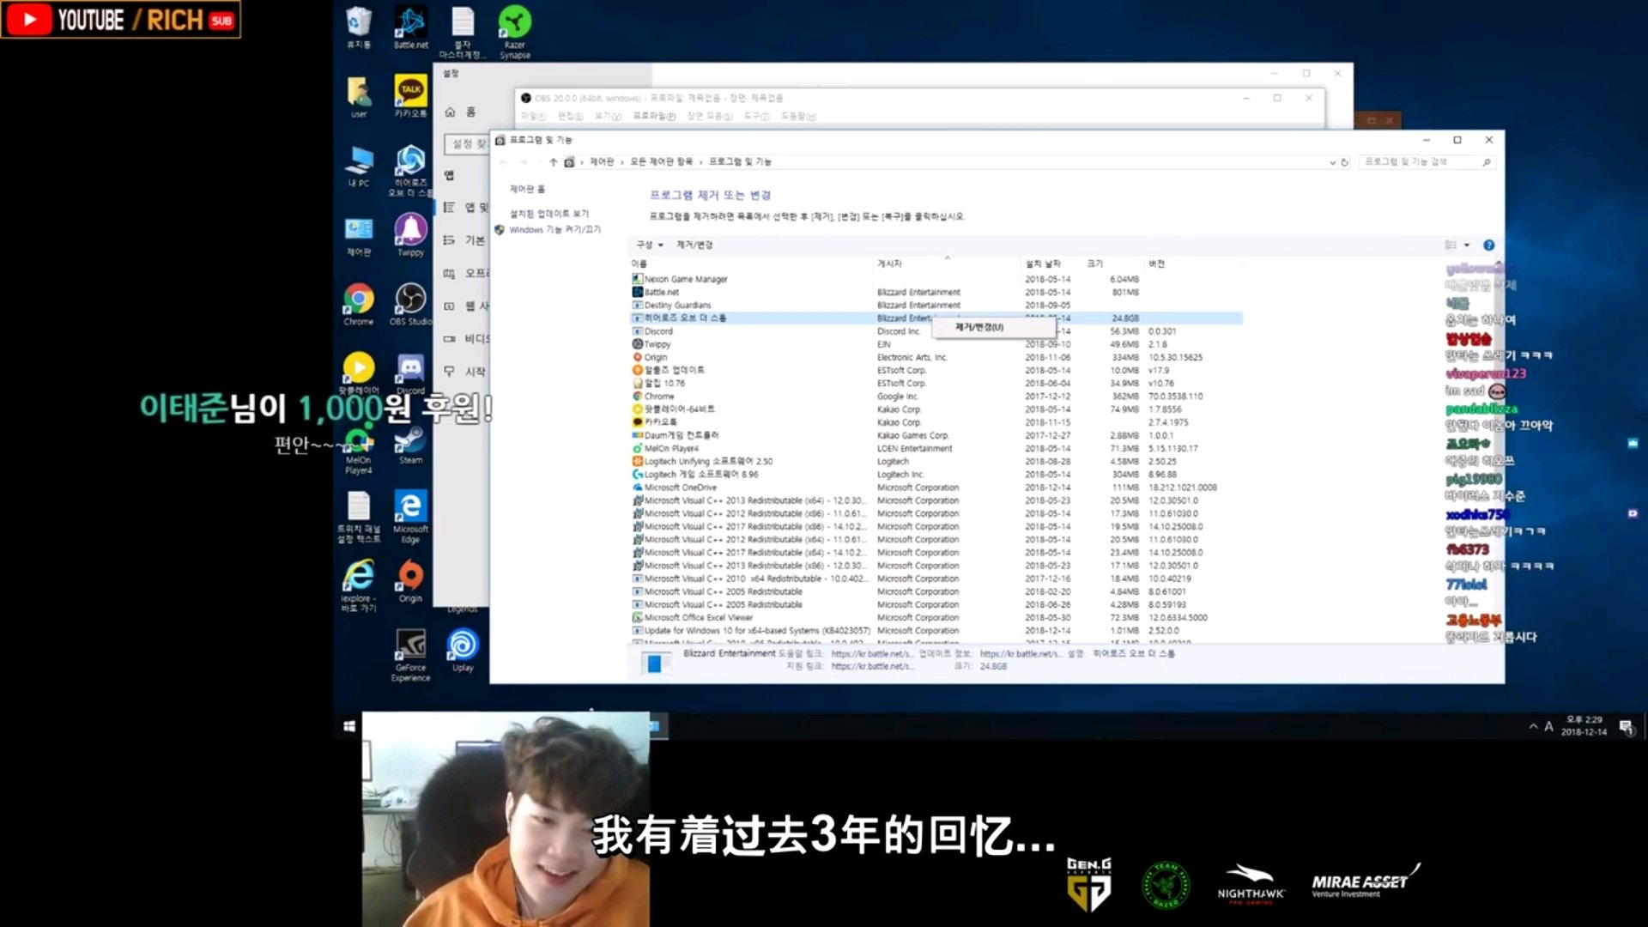Click the 파일 menu in the OBS window

[532, 116]
